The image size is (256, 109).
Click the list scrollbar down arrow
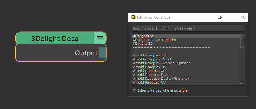pyautogui.click(x=242, y=83)
